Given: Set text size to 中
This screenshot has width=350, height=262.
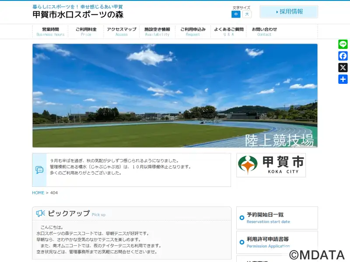Looking at the screenshot, I should point(236,14).
